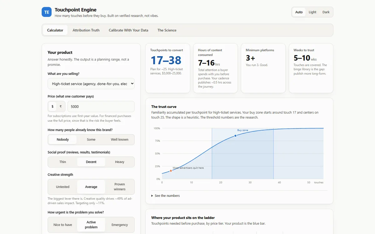Click the 7–16 hrs content value
This screenshot has height=234, width=375.
click(207, 63)
